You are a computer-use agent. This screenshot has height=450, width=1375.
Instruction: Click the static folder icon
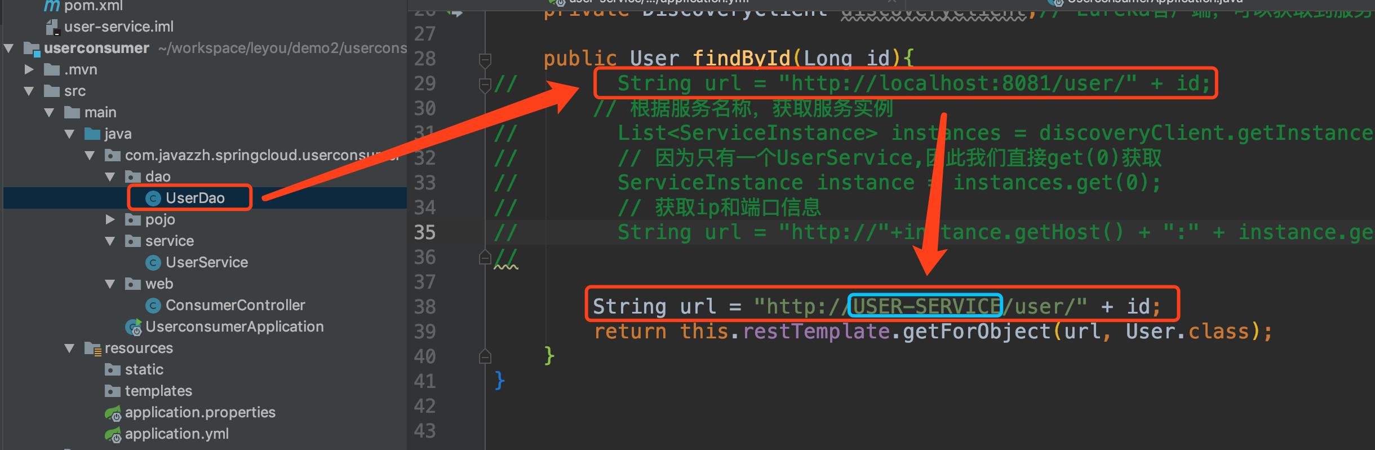[113, 370]
